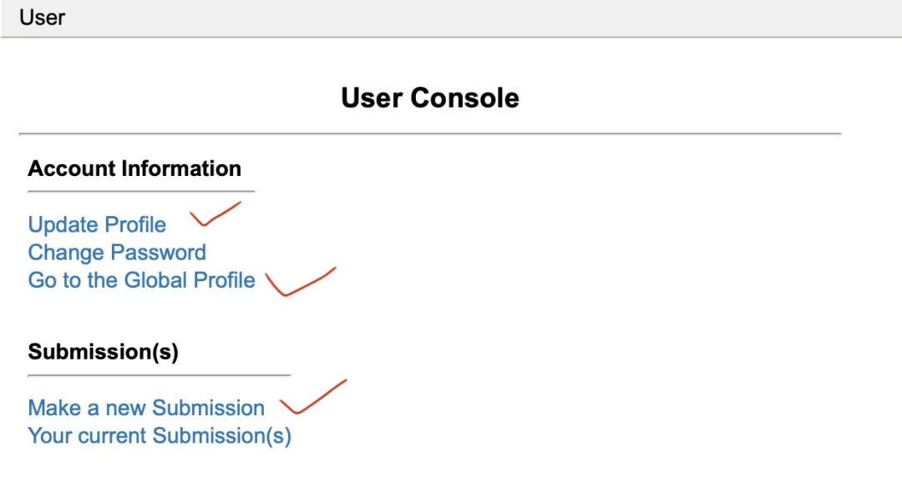Click the gray header bar background
The height and width of the screenshot is (492, 902).
501,18
